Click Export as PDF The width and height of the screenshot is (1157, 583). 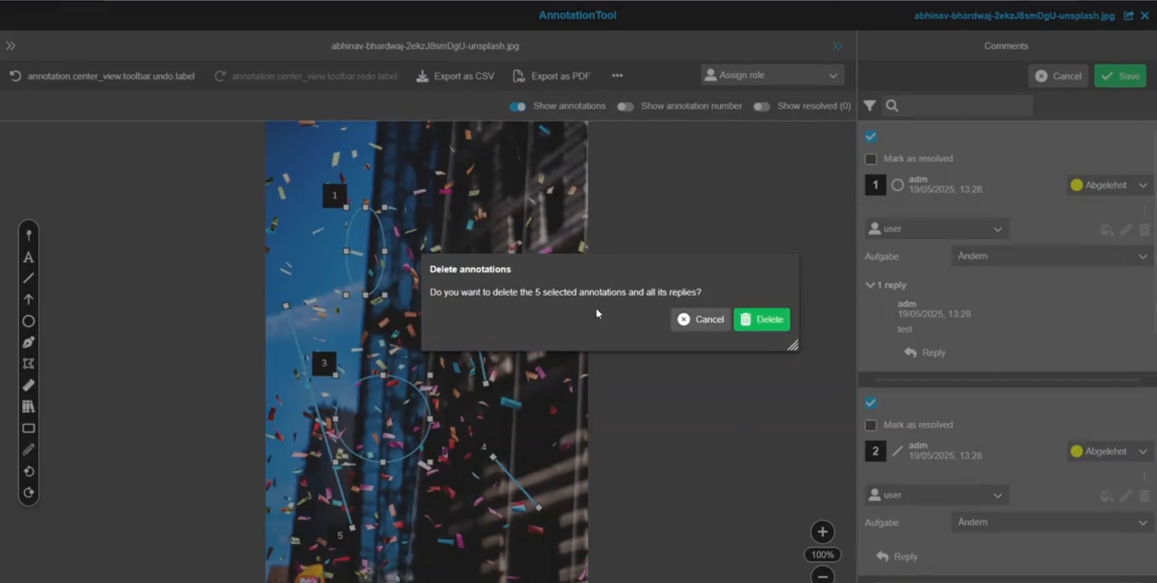click(x=552, y=76)
